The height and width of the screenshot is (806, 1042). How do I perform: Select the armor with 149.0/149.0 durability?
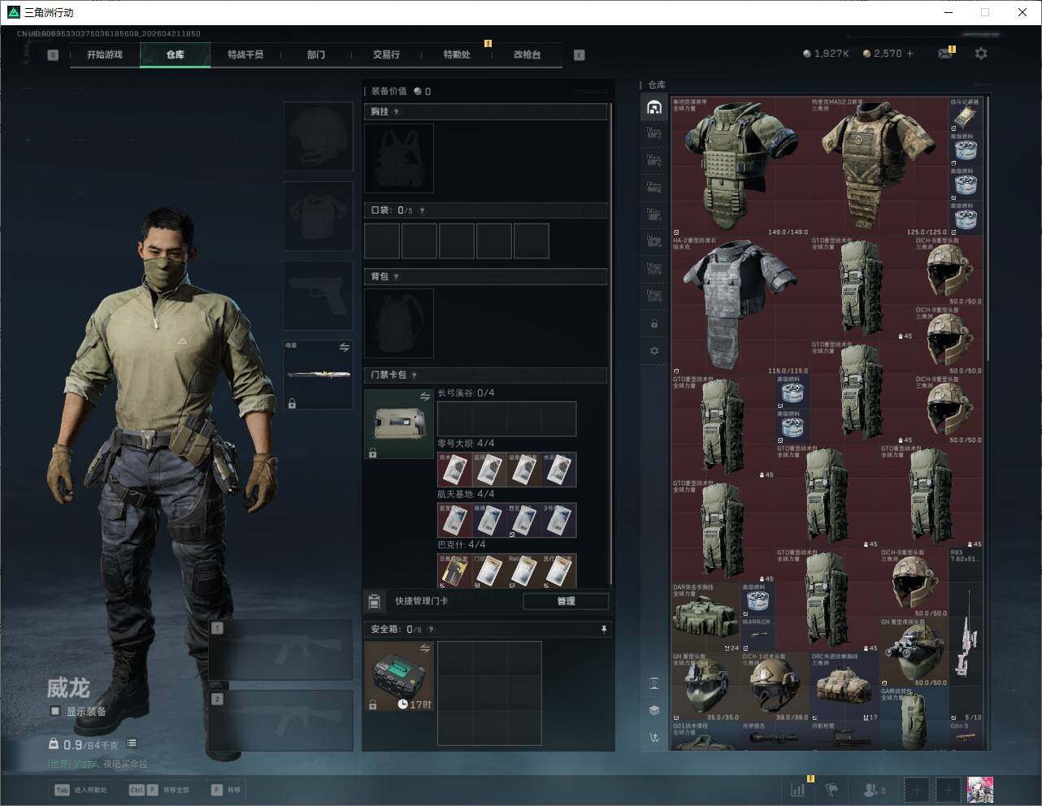click(x=740, y=168)
